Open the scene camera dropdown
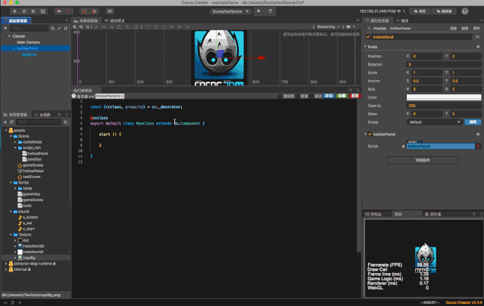Screen dimensions: 484x306 point(351,27)
